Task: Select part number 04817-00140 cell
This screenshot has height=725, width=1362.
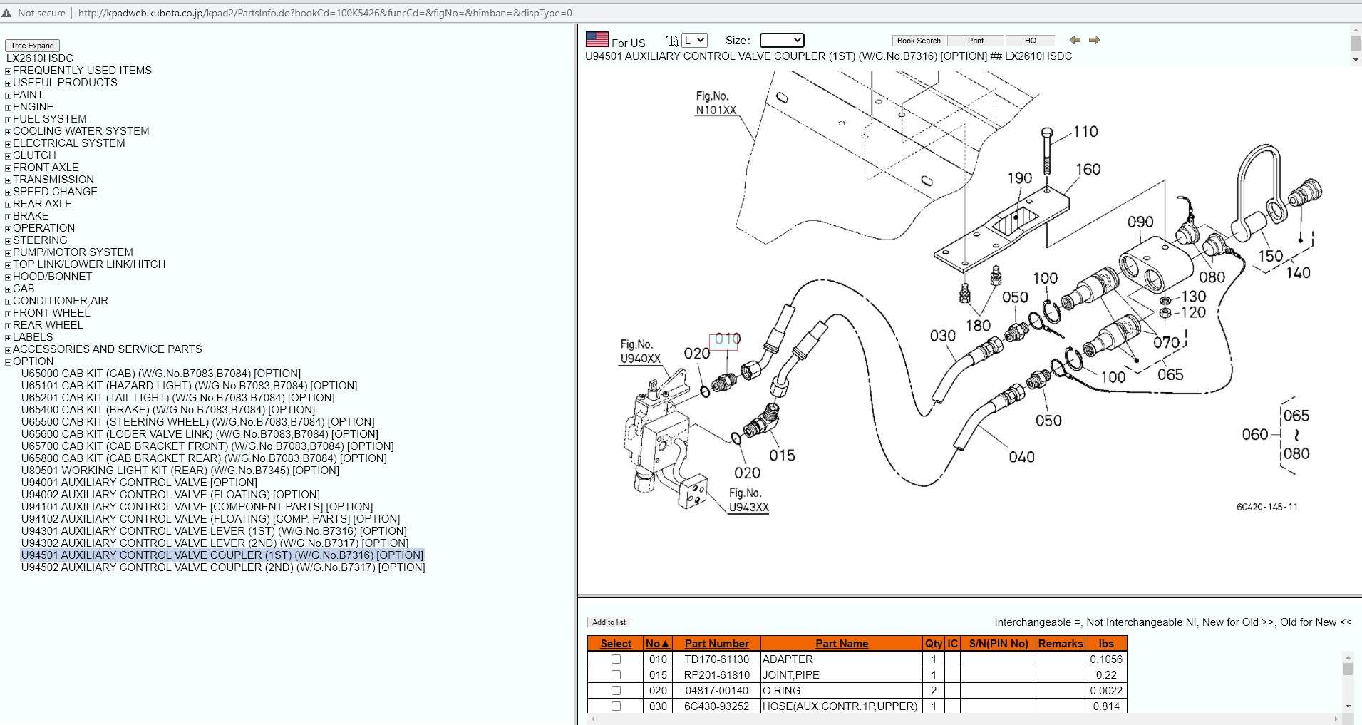Action: click(x=716, y=691)
